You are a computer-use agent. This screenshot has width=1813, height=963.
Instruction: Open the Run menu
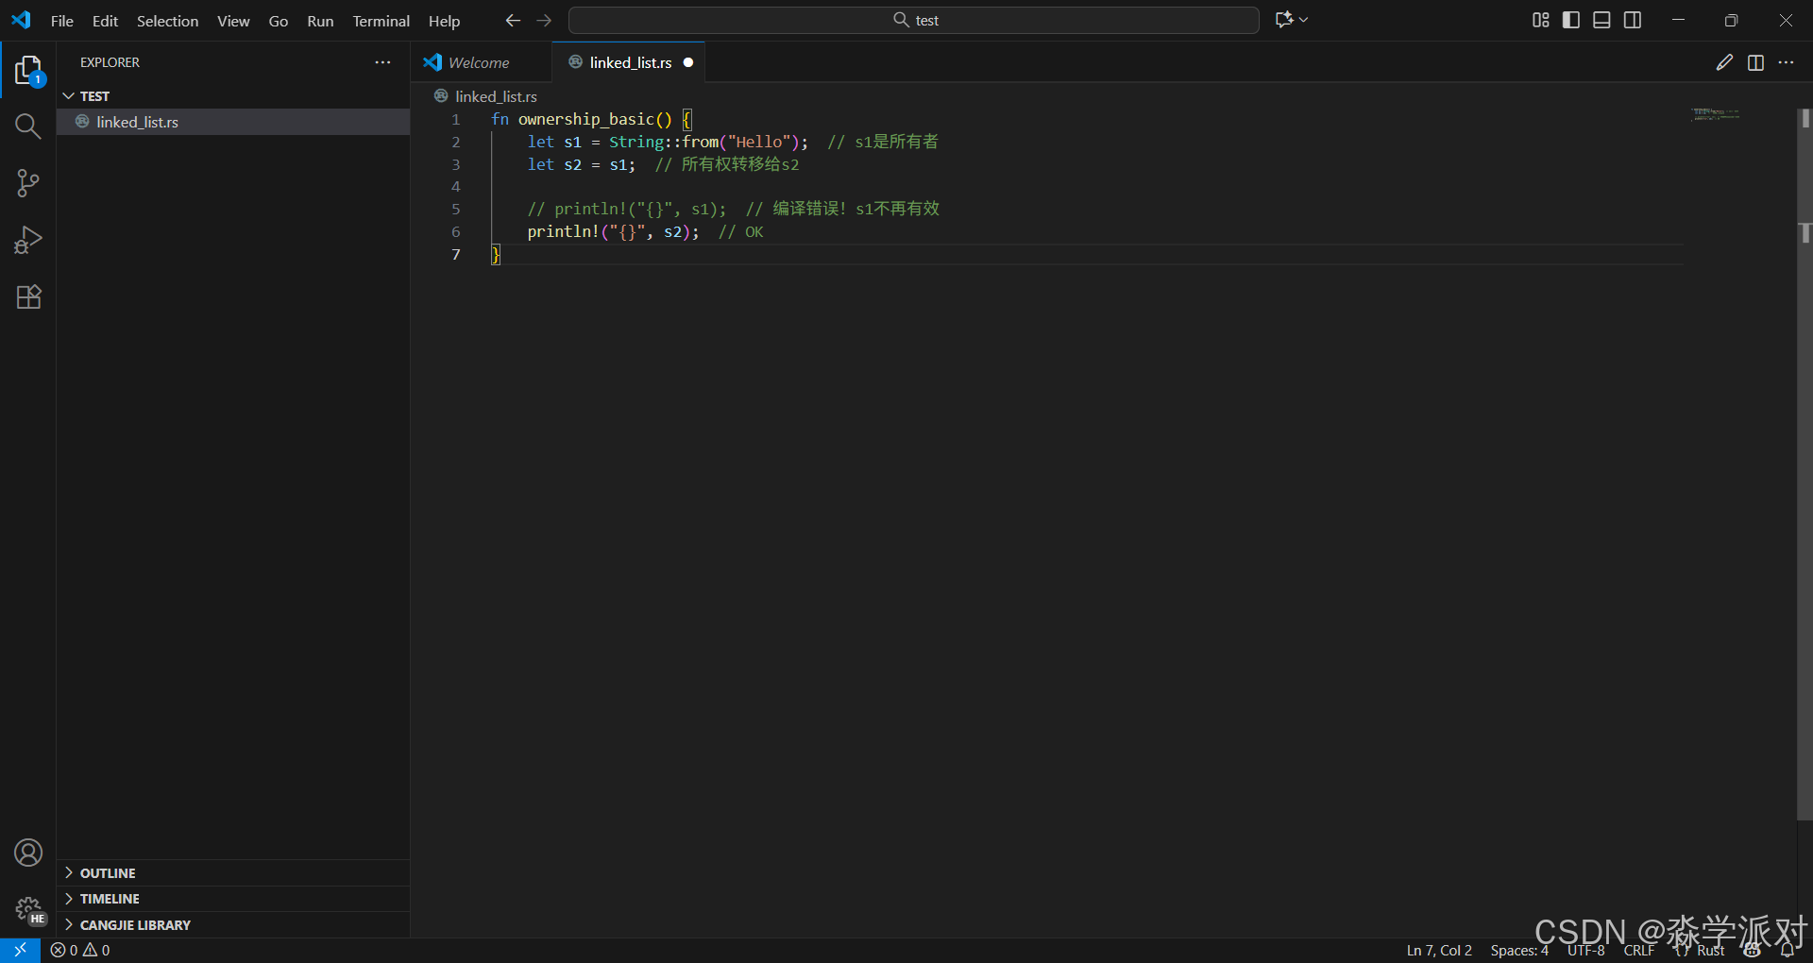point(320,21)
